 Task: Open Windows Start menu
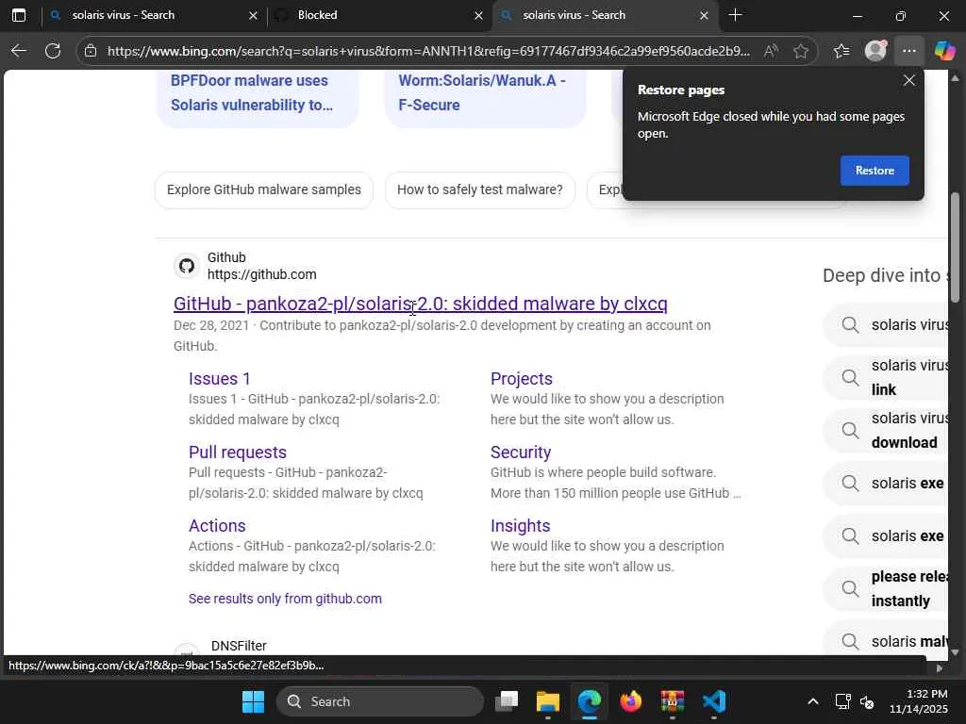253,701
